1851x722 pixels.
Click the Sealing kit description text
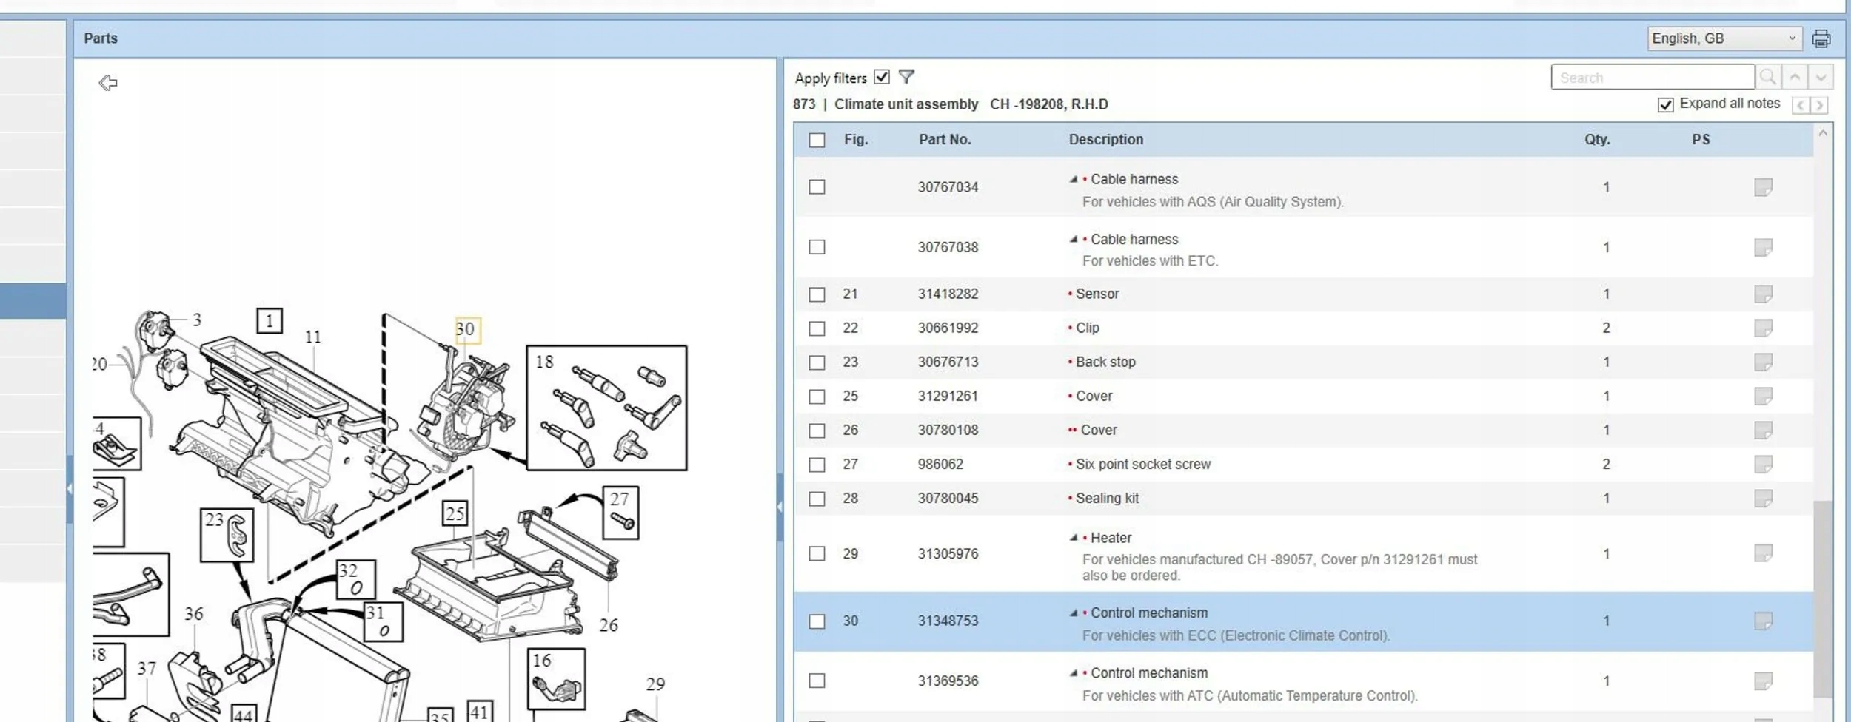1107,498
